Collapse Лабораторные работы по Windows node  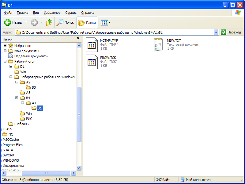point(11,77)
